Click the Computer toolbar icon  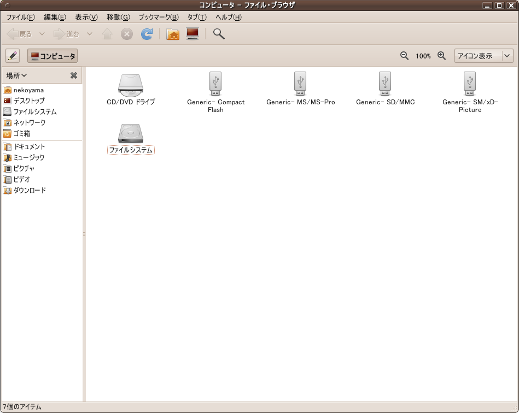pyautogui.click(x=192, y=34)
